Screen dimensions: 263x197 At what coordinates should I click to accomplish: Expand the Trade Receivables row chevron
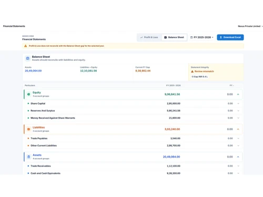pos(238,166)
